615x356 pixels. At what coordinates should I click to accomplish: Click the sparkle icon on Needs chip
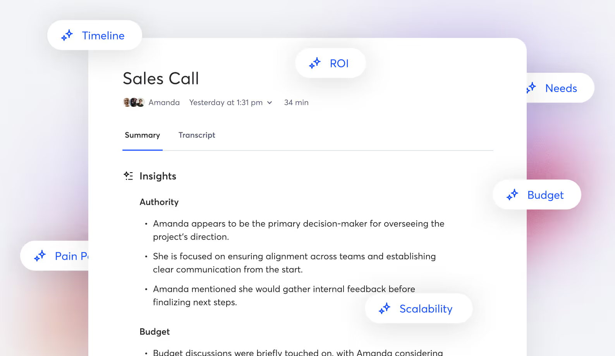pyautogui.click(x=531, y=88)
